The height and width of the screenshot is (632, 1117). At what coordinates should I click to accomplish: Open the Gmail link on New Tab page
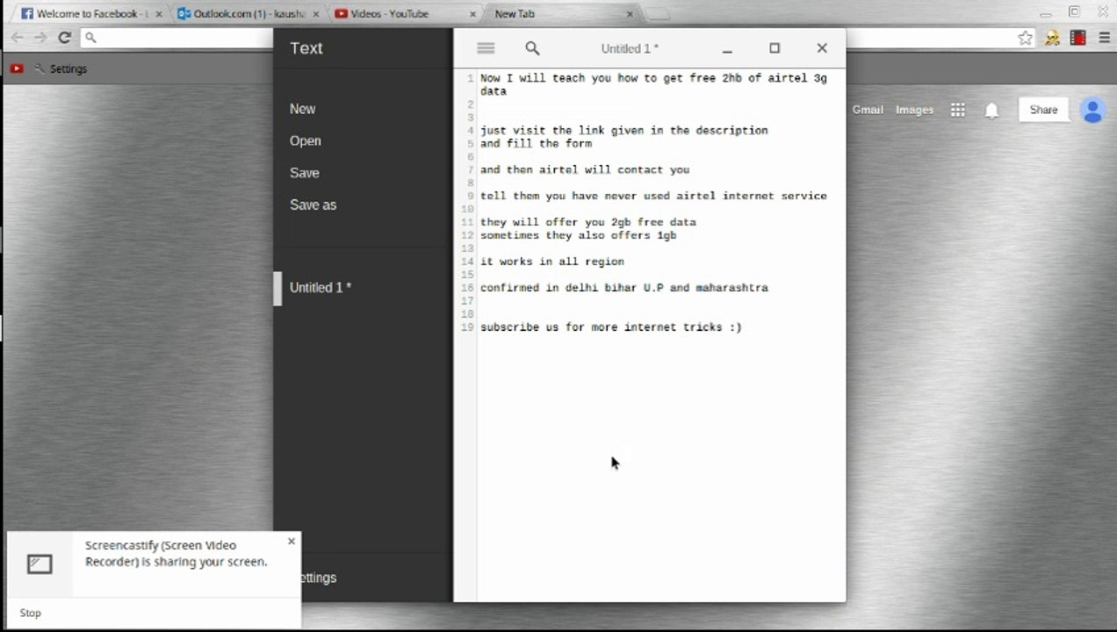coord(868,110)
